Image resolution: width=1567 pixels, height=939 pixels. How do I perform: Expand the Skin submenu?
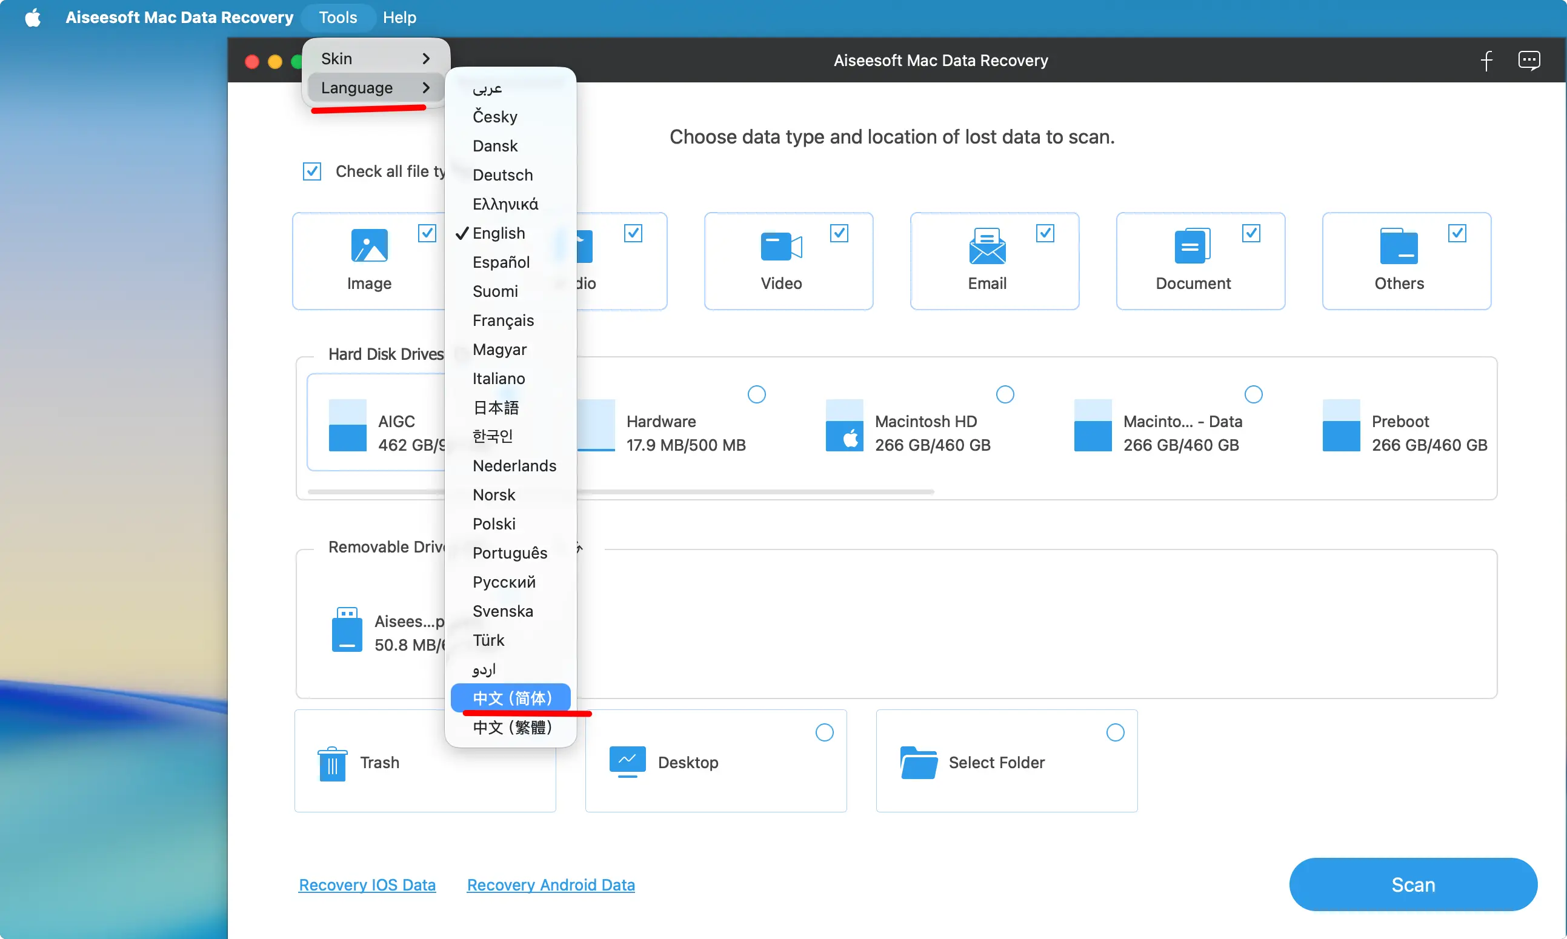coord(374,59)
